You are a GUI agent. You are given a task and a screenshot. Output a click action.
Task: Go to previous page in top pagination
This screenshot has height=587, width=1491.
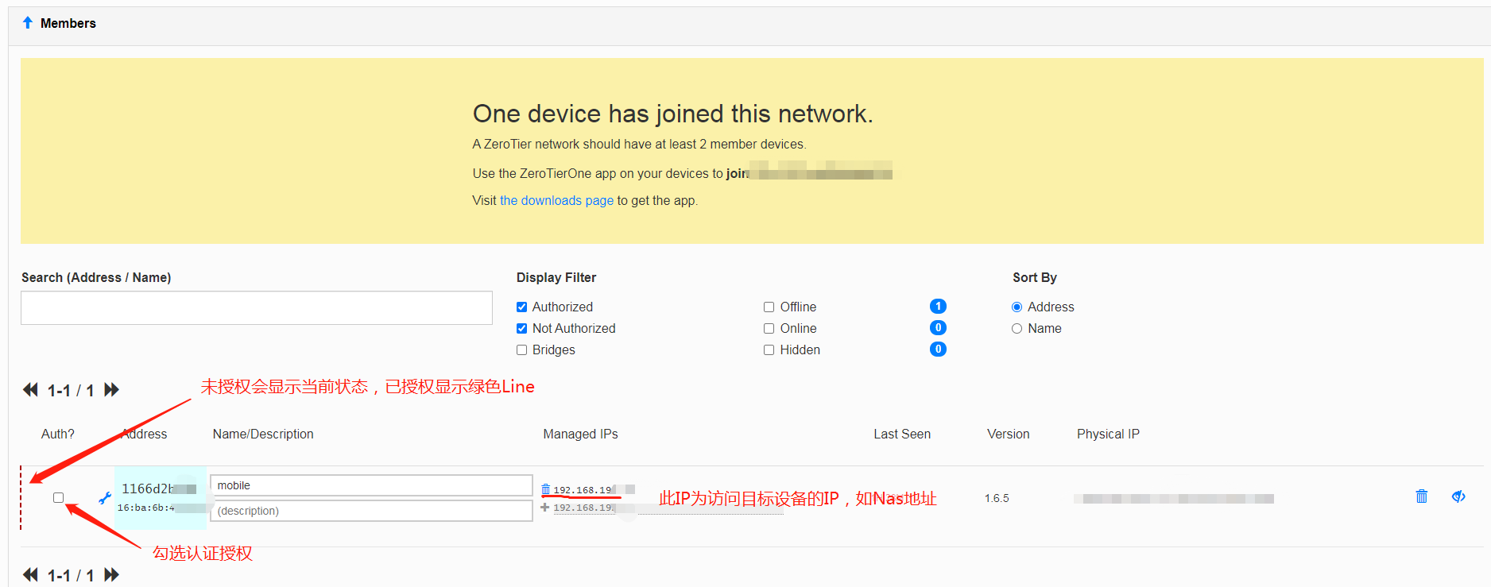click(30, 390)
